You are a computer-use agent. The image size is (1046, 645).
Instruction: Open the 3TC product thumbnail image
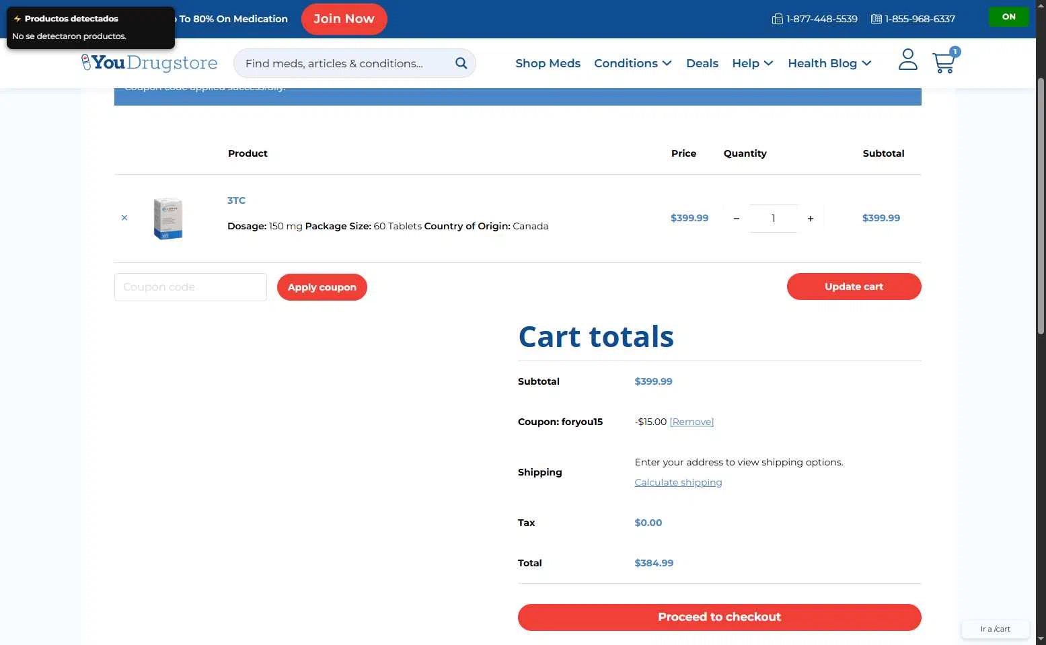click(168, 219)
